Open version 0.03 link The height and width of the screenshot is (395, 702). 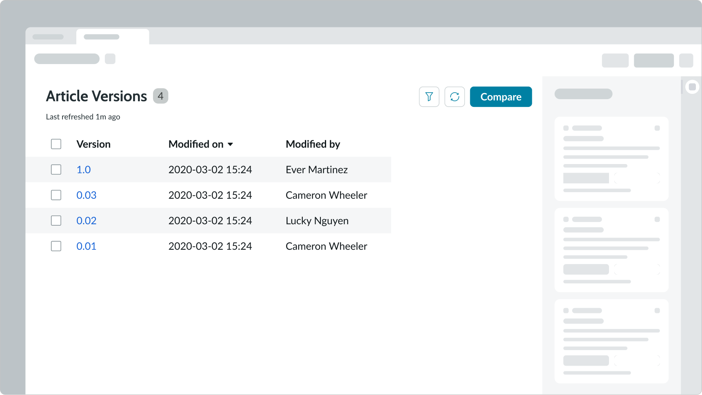86,195
